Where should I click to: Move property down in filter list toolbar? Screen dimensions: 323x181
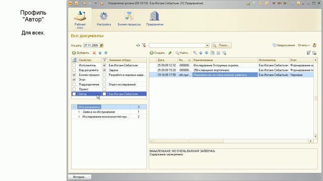106,53
